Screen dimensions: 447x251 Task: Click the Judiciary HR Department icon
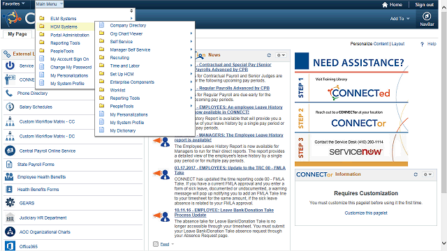click(10, 218)
